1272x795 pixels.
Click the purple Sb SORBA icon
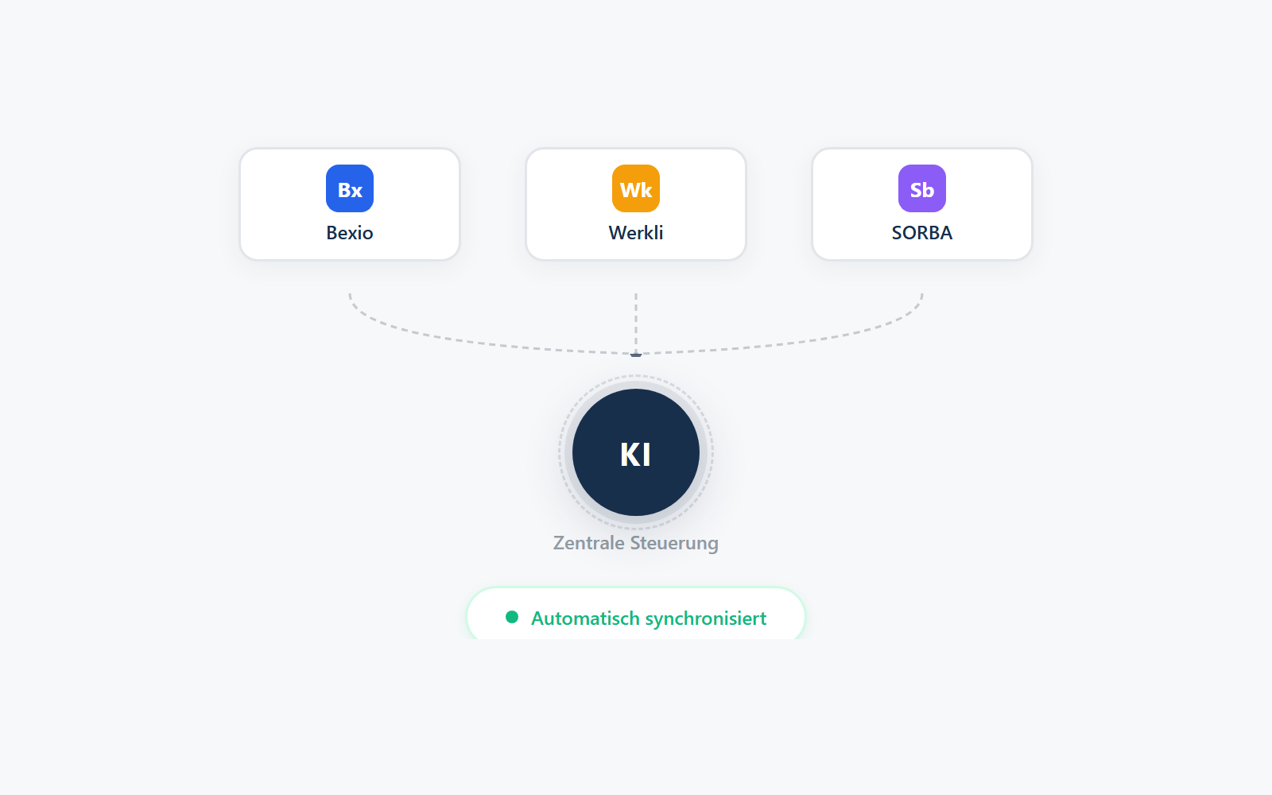(x=922, y=188)
